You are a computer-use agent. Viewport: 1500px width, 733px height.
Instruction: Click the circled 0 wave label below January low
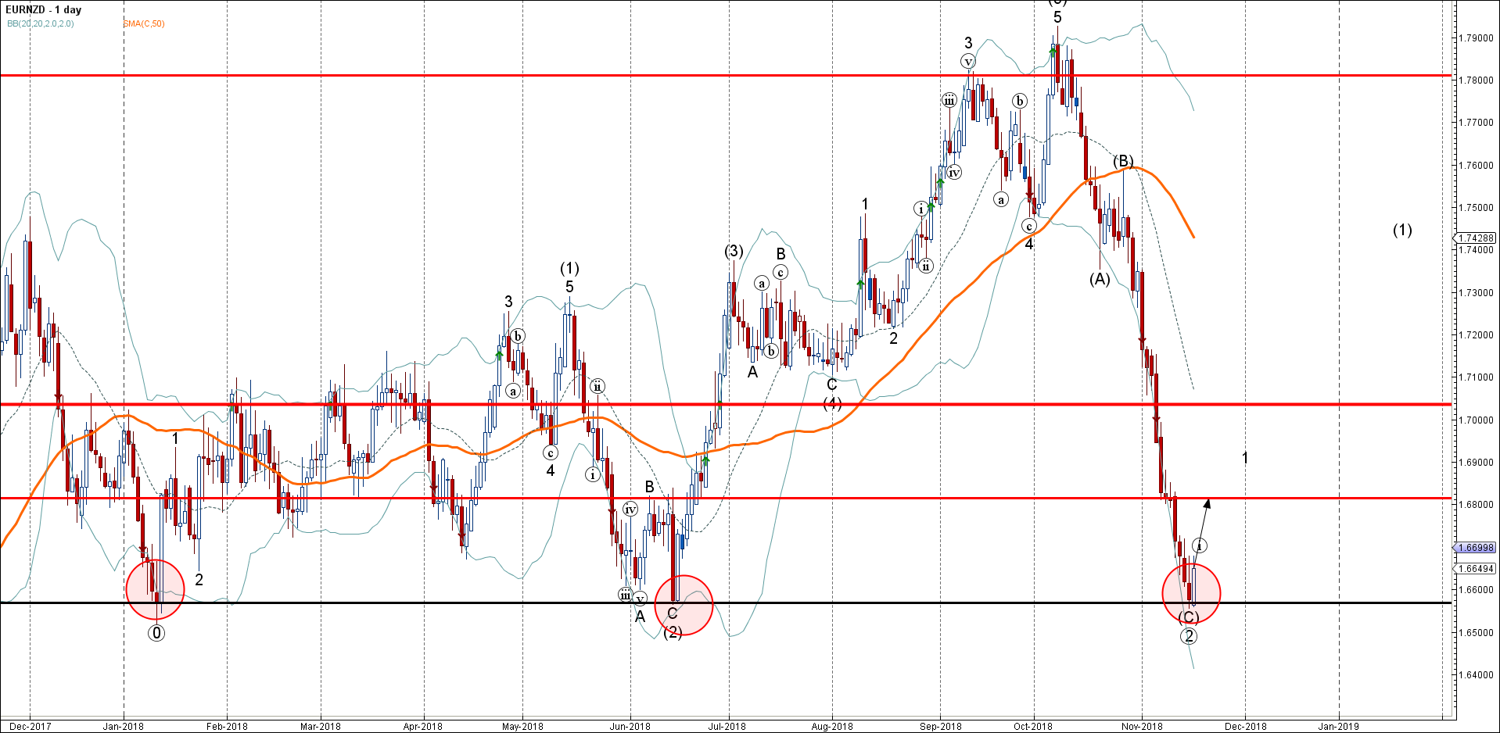click(x=156, y=633)
